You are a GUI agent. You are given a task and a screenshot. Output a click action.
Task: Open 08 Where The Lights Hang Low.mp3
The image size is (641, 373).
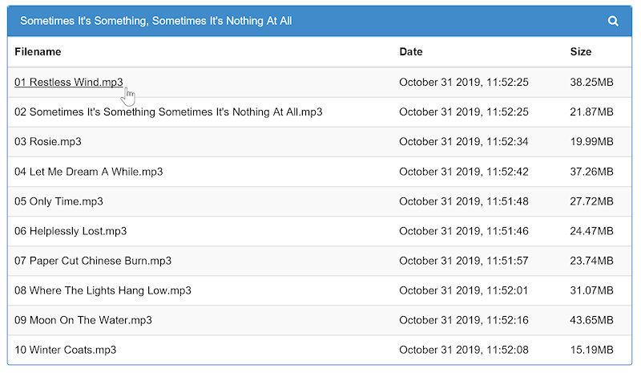(103, 290)
